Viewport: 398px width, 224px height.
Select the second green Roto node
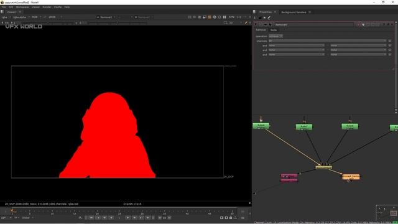[x=304, y=127]
